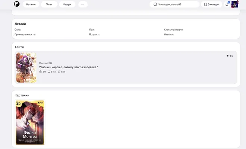This screenshot has width=246, height=149.
Task: Open the Филип Монтес card
Action: click(x=30, y=122)
